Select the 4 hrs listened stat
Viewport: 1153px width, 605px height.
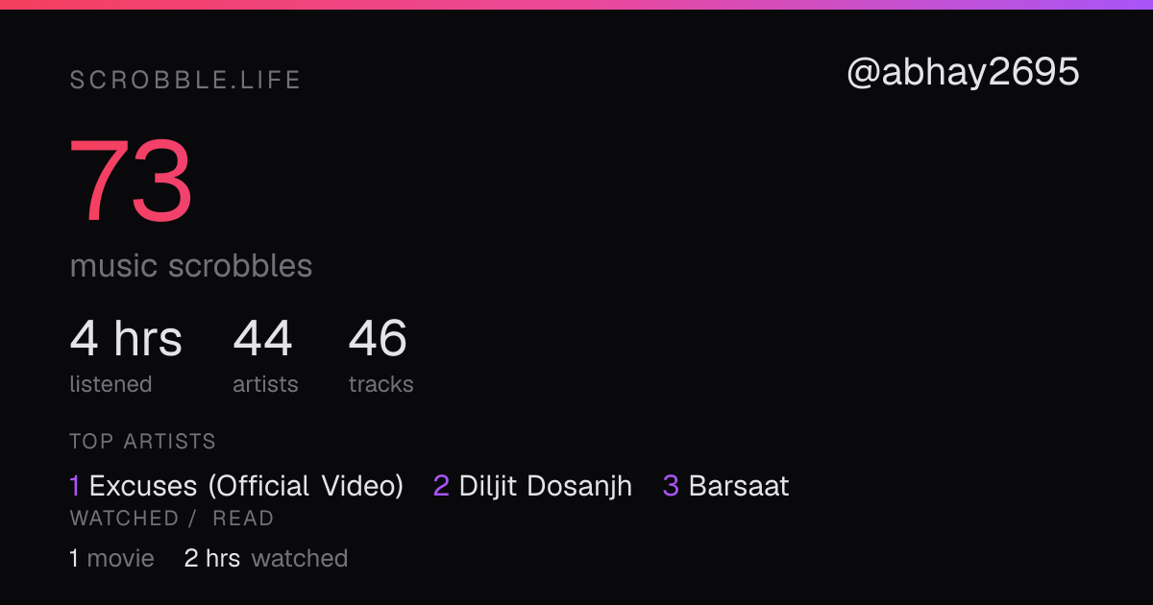point(126,338)
